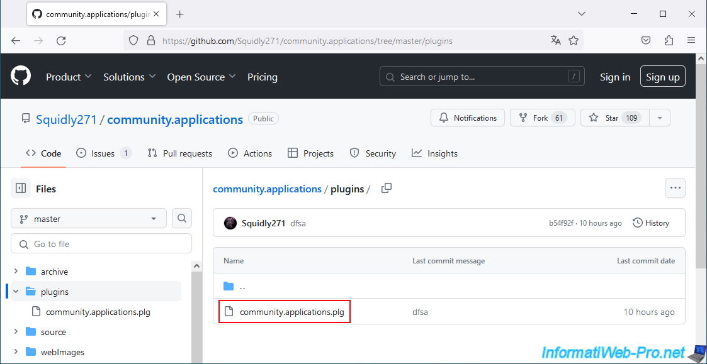This screenshot has height=364, width=707.
Task: Copy the plugins path with copy icon
Action: click(387, 189)
